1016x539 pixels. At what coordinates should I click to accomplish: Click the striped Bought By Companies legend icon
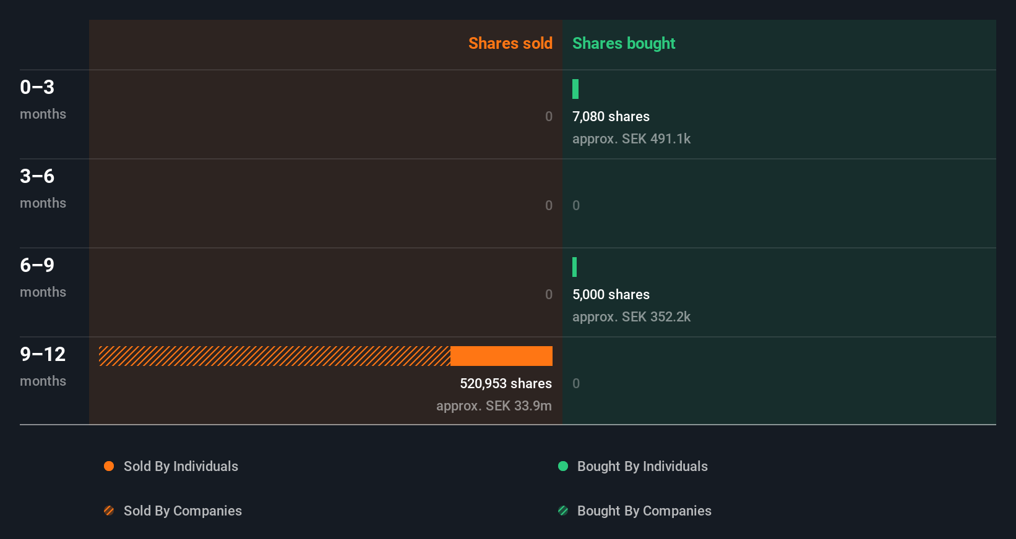[563, 511]
